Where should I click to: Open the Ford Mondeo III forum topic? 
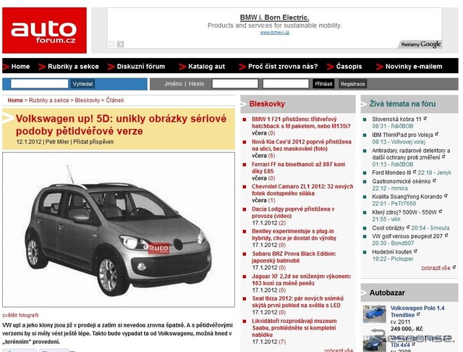(391, 172)
